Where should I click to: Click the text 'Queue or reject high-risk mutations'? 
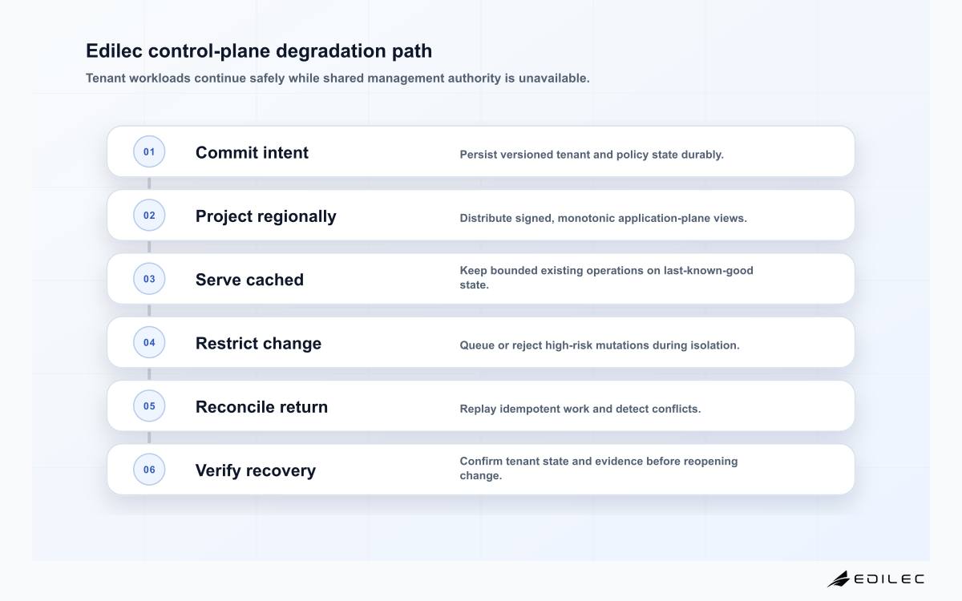tap(600, 345)
